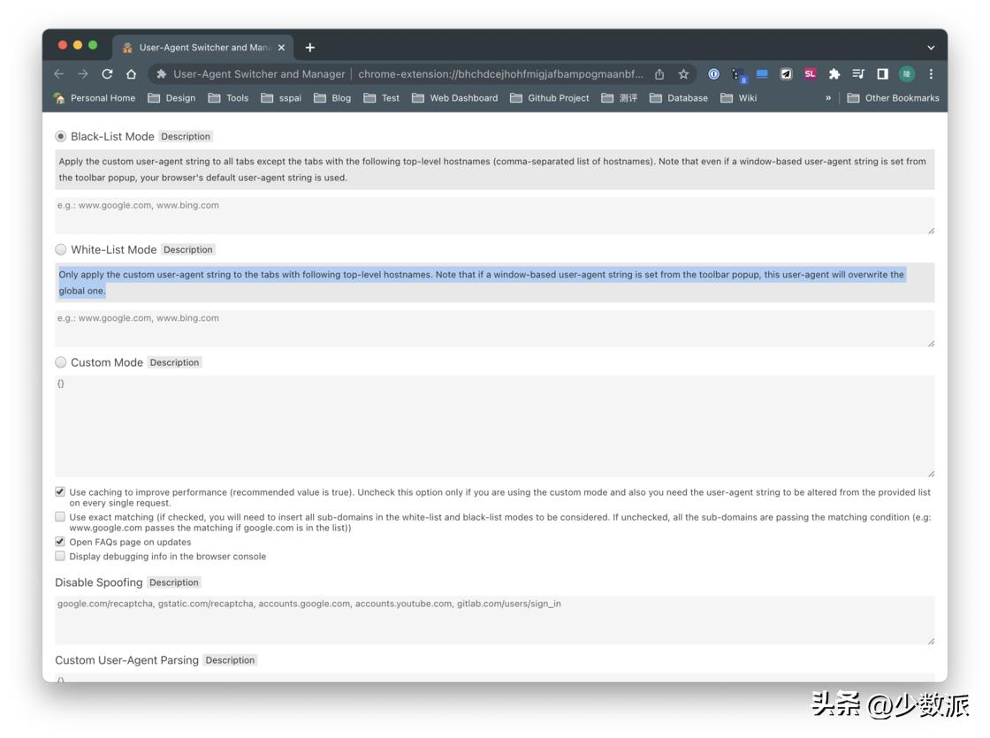Click Description button beside Custom Mode

point(175,362)
